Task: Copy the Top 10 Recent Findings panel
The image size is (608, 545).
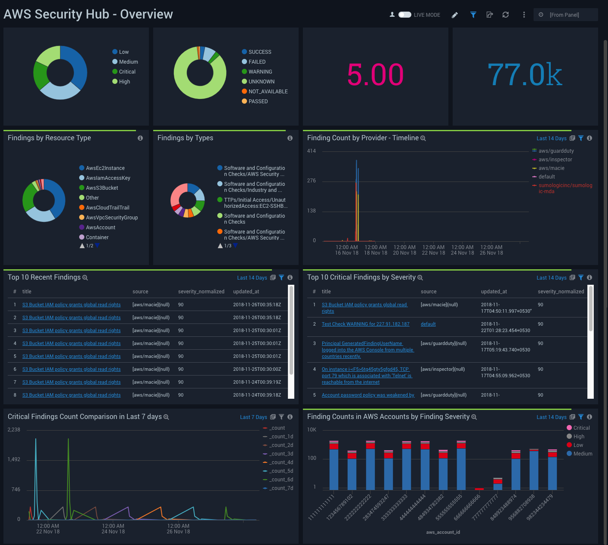Action: pyautogui.click(x=273, y=277)
